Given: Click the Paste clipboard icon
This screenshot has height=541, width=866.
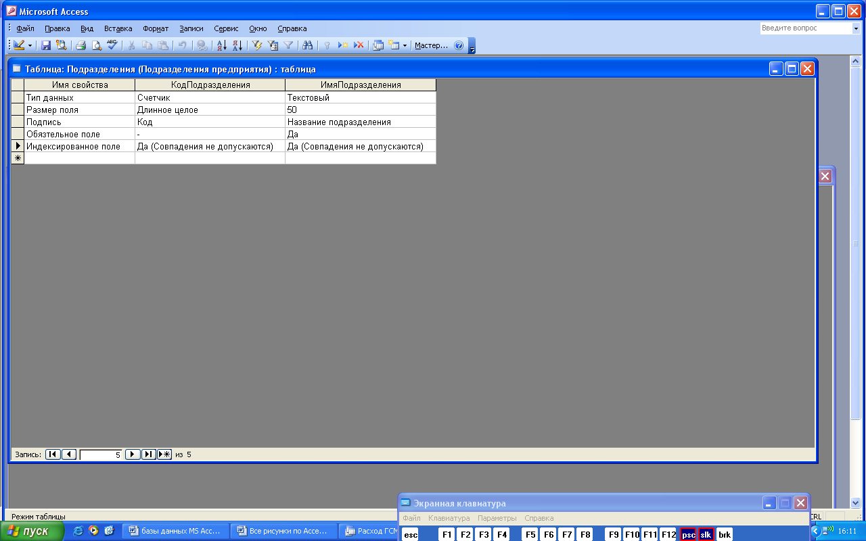Looking at the screenshot, I should coord(162,46).
